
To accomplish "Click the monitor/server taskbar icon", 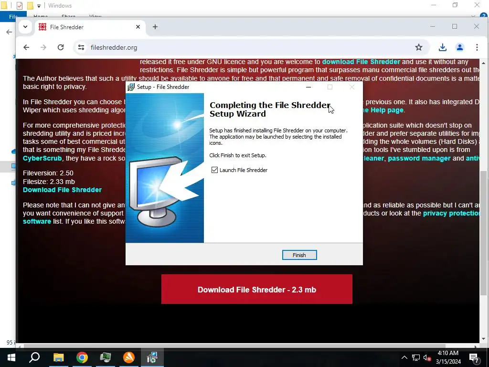I will click(x=106, y=357).
